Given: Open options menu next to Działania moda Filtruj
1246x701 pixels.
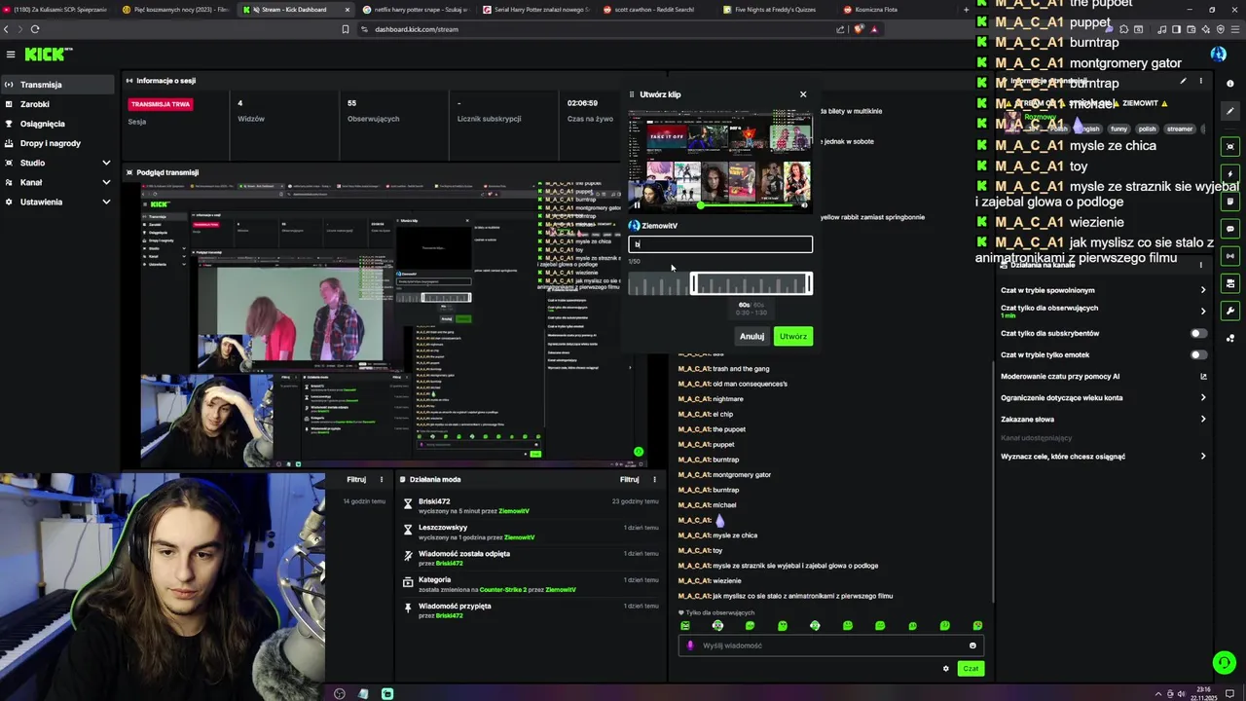Looking at the screenshot, I should tap(654, 479).
